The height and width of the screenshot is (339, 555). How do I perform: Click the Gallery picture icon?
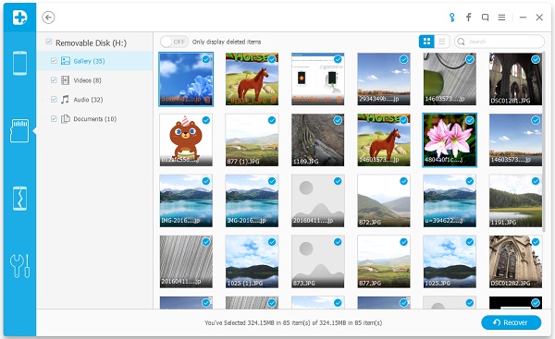(66, 61)
